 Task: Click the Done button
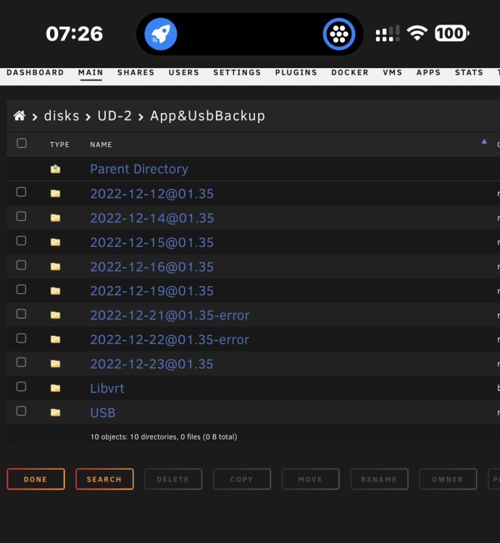pos(36,479)
